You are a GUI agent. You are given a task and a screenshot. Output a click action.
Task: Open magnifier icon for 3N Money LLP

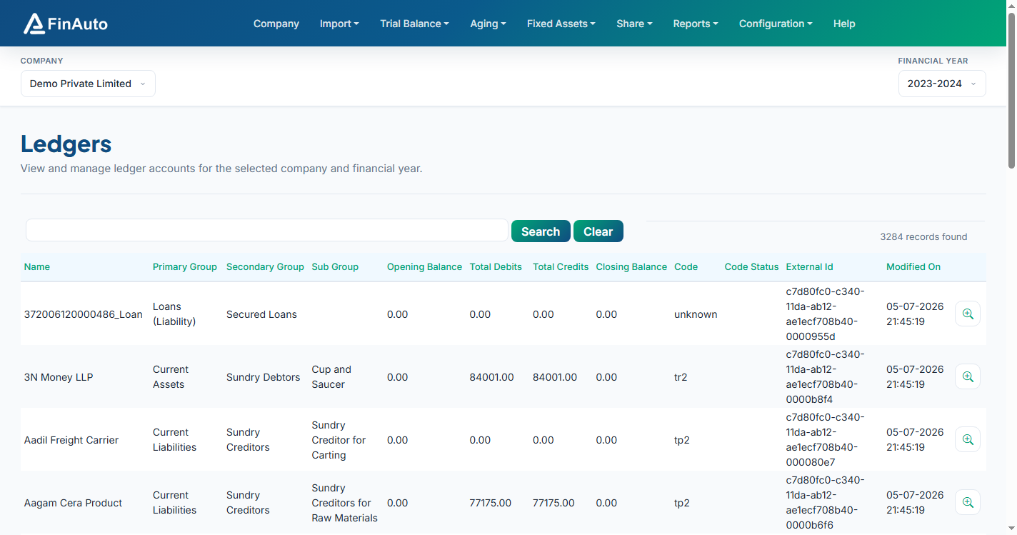968,376
